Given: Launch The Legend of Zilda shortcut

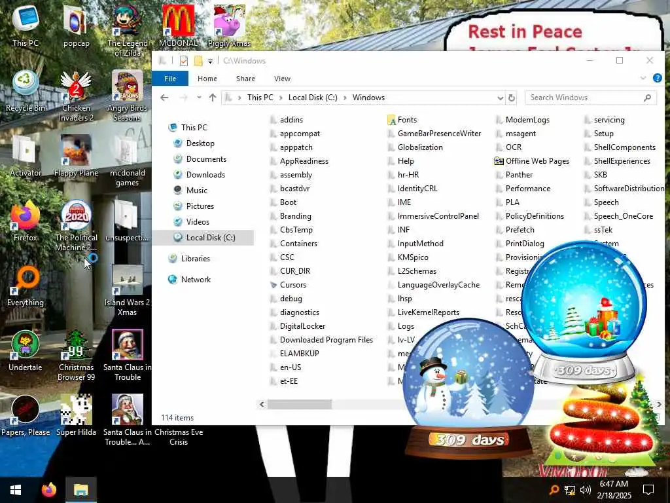Looking at the screenshot, I should [127, 31].
